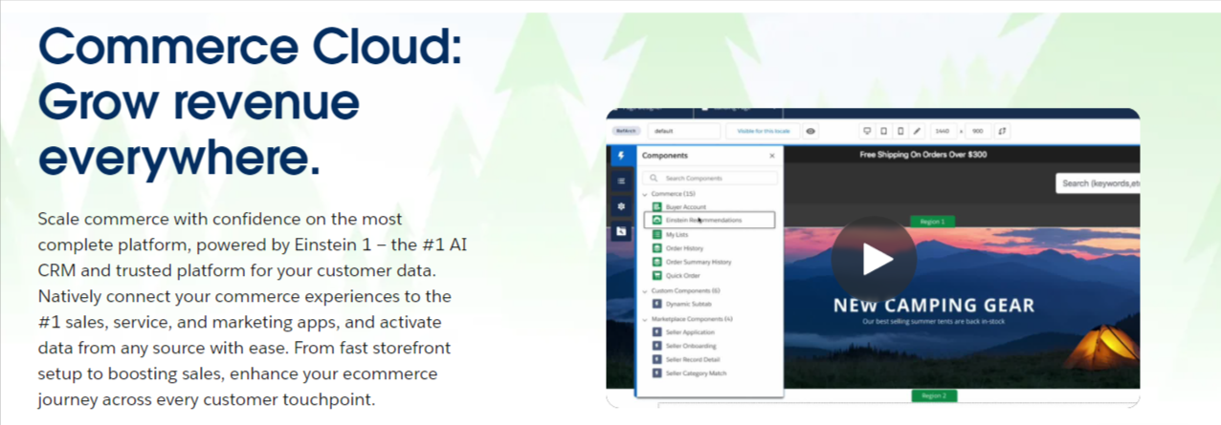Click the Seller Record Detail component icon
The image size is (1221, 425).
tap(657, 359)
